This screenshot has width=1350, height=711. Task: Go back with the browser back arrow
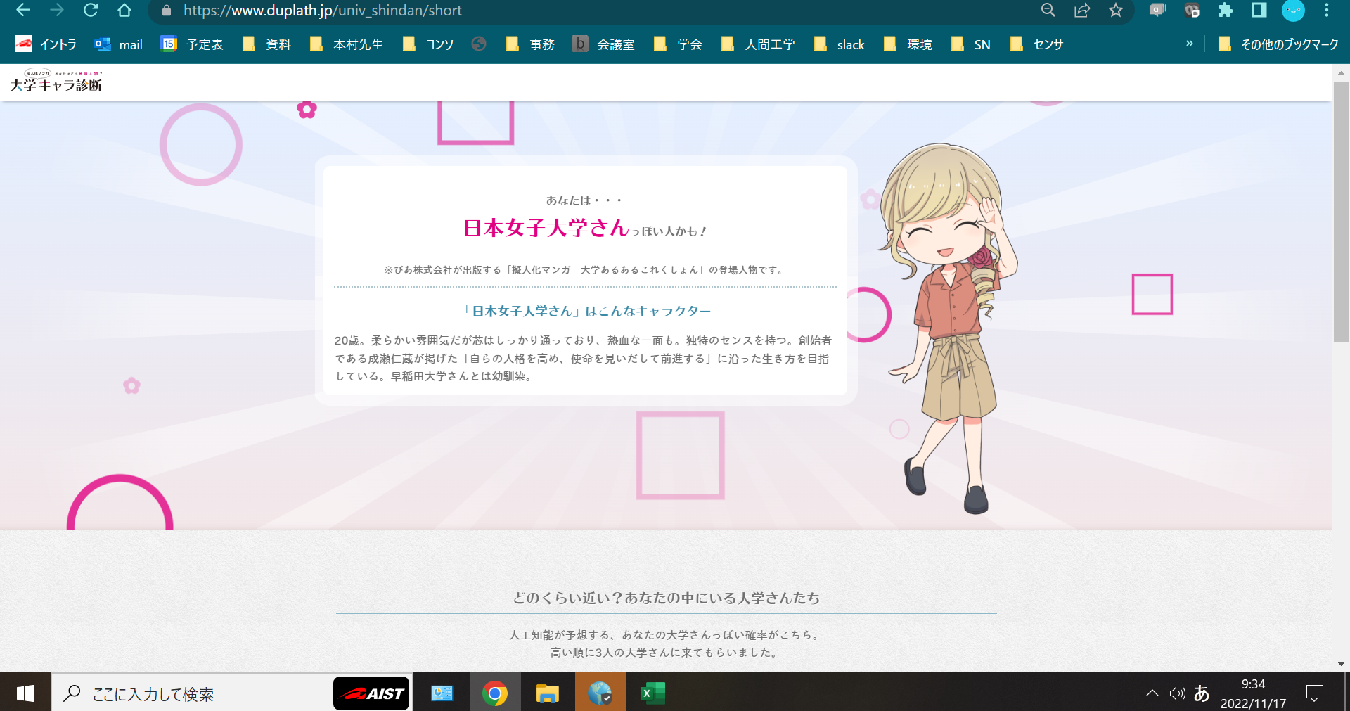[x=22, y=10]
